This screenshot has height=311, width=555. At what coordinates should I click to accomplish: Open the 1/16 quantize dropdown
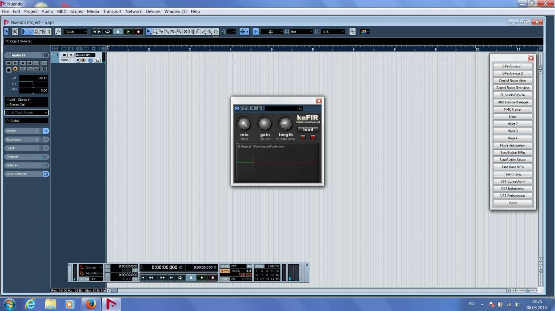333,32
